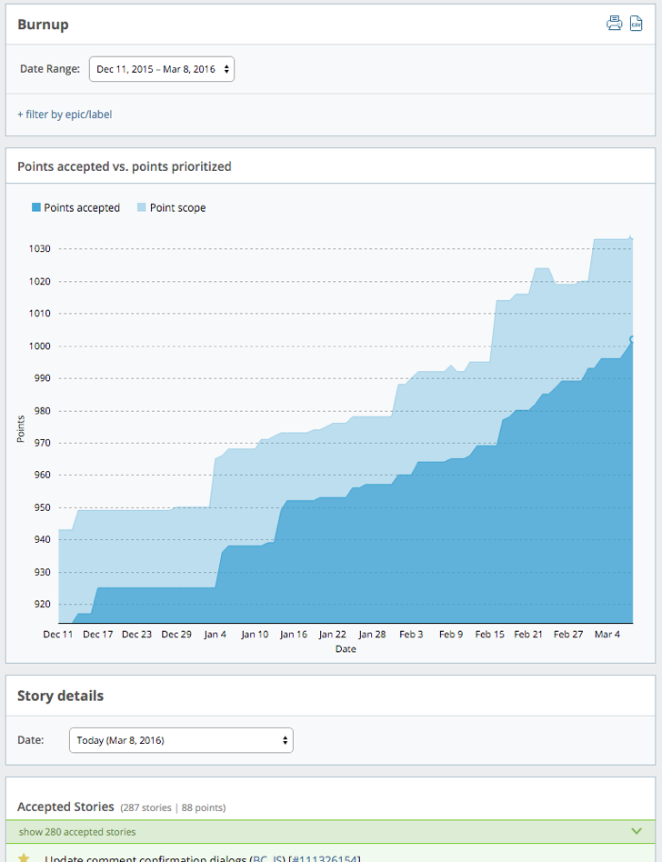Print the Burnup report
This screenshot has width=662, height=862.
pos(615,24)
